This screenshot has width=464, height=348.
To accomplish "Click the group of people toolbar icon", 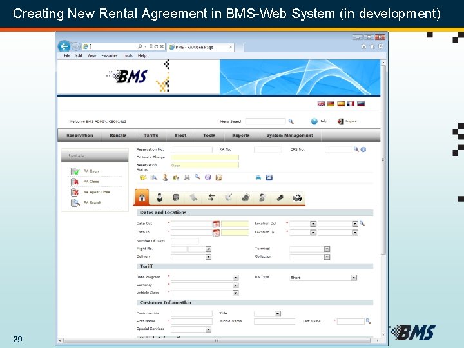I will [176, 178].
